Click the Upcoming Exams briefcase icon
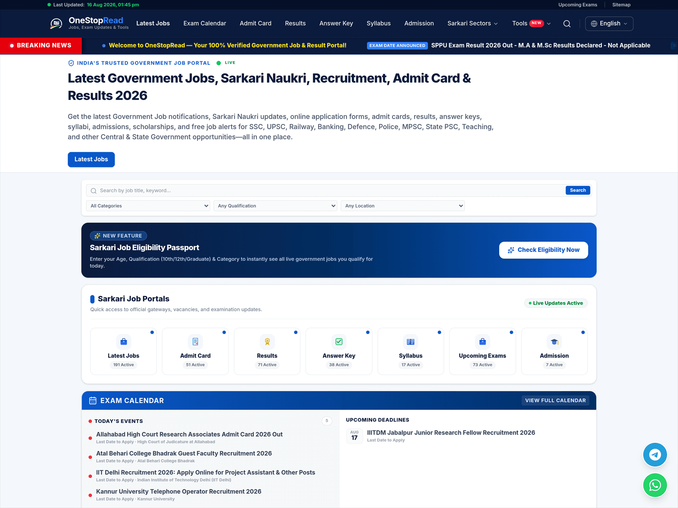This screenshot has height=508, width=678. pyautogui.click(x=483, y=342)
